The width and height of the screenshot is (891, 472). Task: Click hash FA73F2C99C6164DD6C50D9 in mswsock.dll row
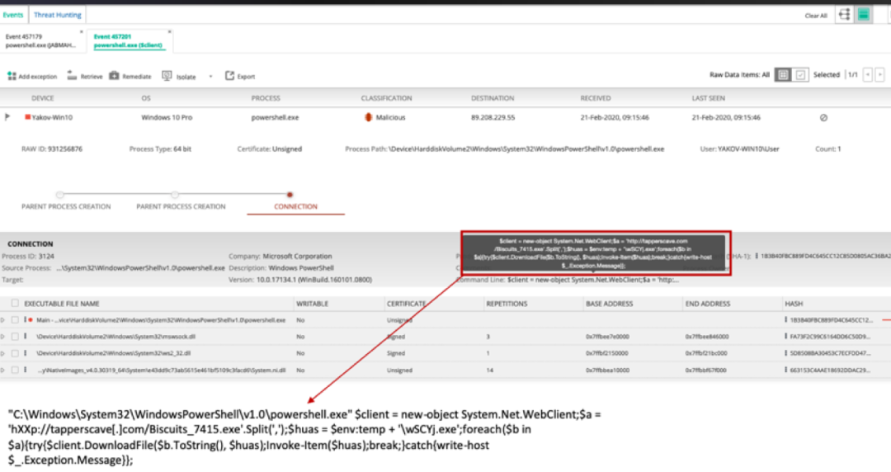[830, 337]
